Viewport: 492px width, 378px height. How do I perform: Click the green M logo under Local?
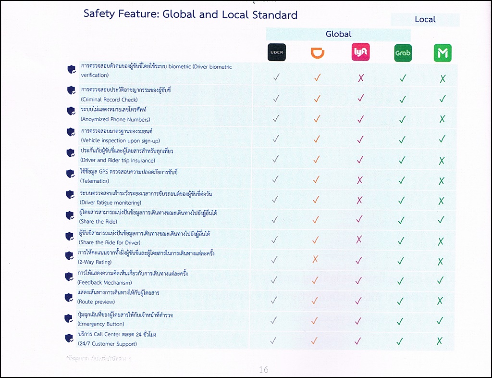coord(443,53)
